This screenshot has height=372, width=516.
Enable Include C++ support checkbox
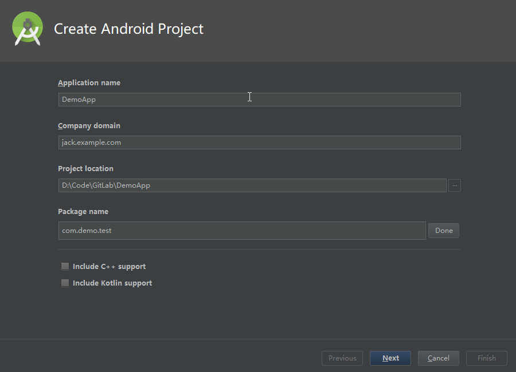65,266
